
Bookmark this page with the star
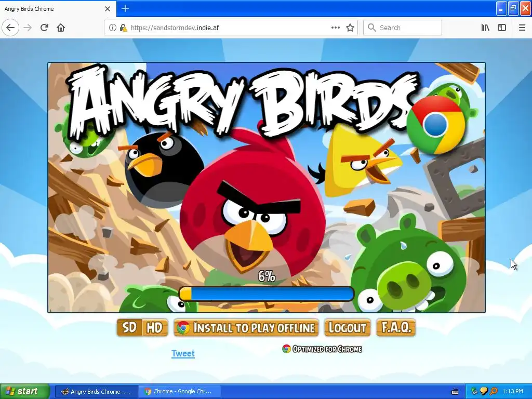tap(350, 28)
